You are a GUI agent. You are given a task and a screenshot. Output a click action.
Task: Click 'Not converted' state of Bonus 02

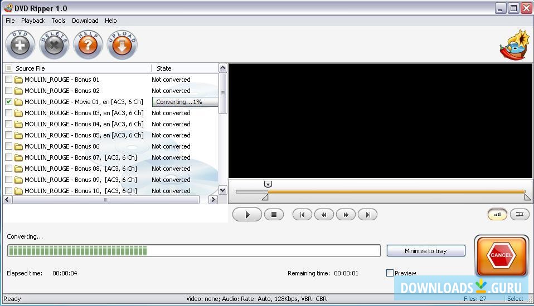click(171, 91)
